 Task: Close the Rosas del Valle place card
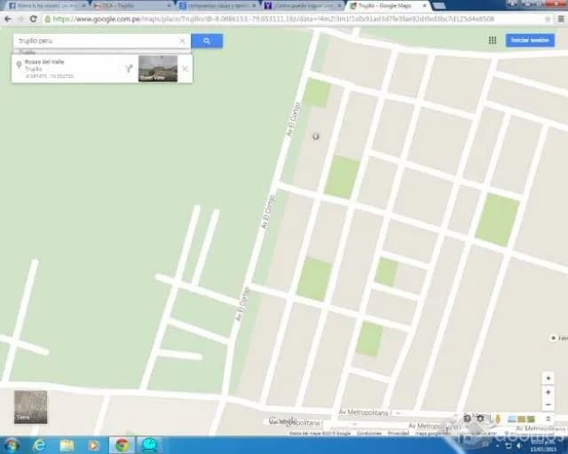185,68
